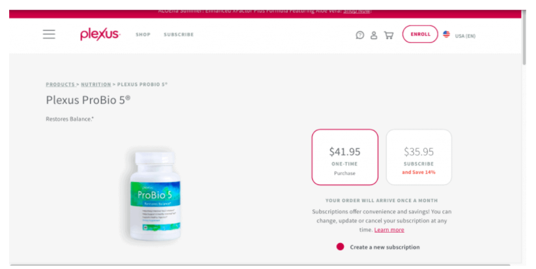The image size is (536, 269).
Task: Go to Products breadcrumb
Action: (x=60, y=84)
